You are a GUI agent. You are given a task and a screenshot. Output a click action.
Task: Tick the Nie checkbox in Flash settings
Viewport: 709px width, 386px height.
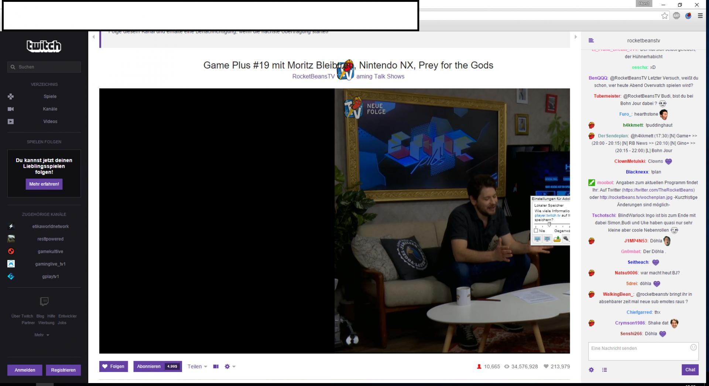pyautogui.click(x=536, y=231)
